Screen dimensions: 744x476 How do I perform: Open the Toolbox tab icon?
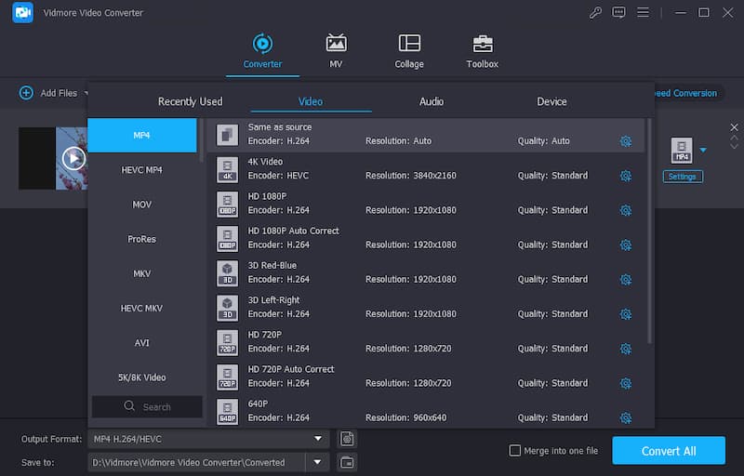482,44
